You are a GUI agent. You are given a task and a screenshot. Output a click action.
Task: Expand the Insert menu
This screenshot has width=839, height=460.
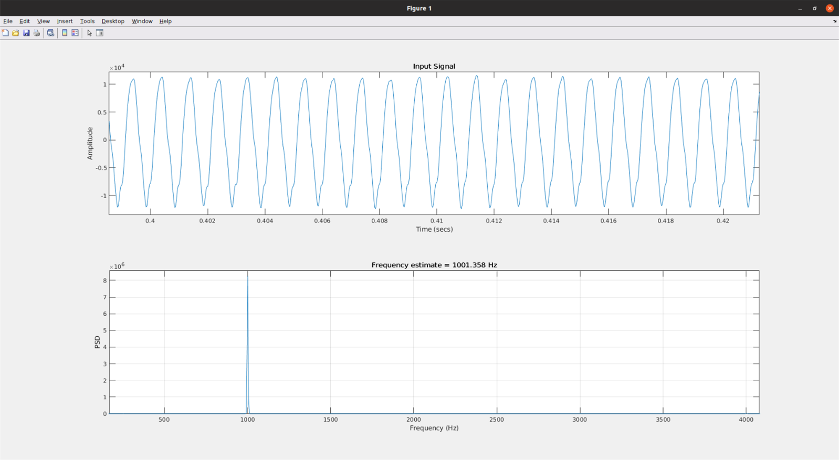click(x=65, y=22)
